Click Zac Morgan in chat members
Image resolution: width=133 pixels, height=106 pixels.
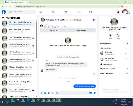pyautogui.click(x=109, y=58)
